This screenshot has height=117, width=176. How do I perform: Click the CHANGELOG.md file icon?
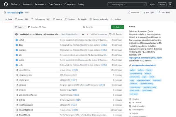click(x=17, y=110)
